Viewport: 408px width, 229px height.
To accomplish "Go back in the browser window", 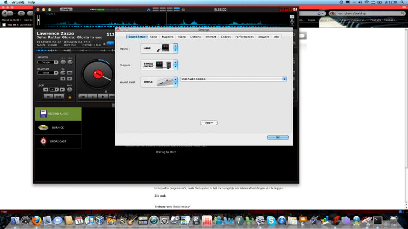I will [x=5, y=13].
